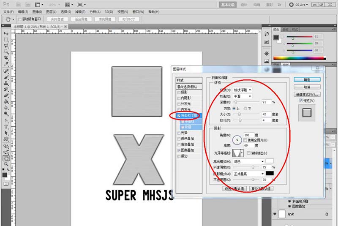Image resolution: width=338 pixels, height=226 pixels.
Task: Toggle Quick Mask mode icon
Action: 6,184
